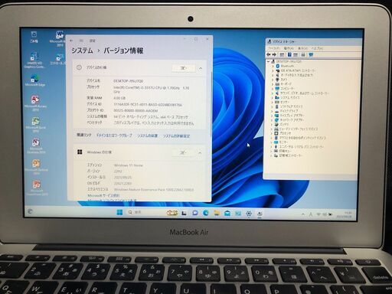The image size is (392, 294).
Task: Open ドメインまたはワークグループ link
Action: (x=114, y=136)
